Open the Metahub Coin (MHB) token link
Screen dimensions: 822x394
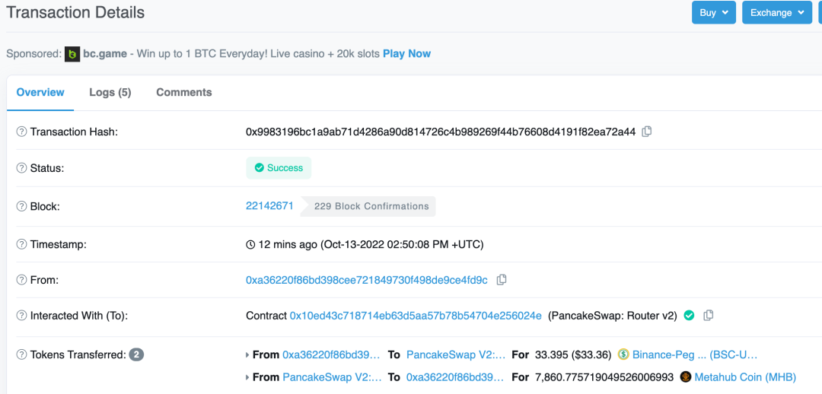click(x=745, y=377)
